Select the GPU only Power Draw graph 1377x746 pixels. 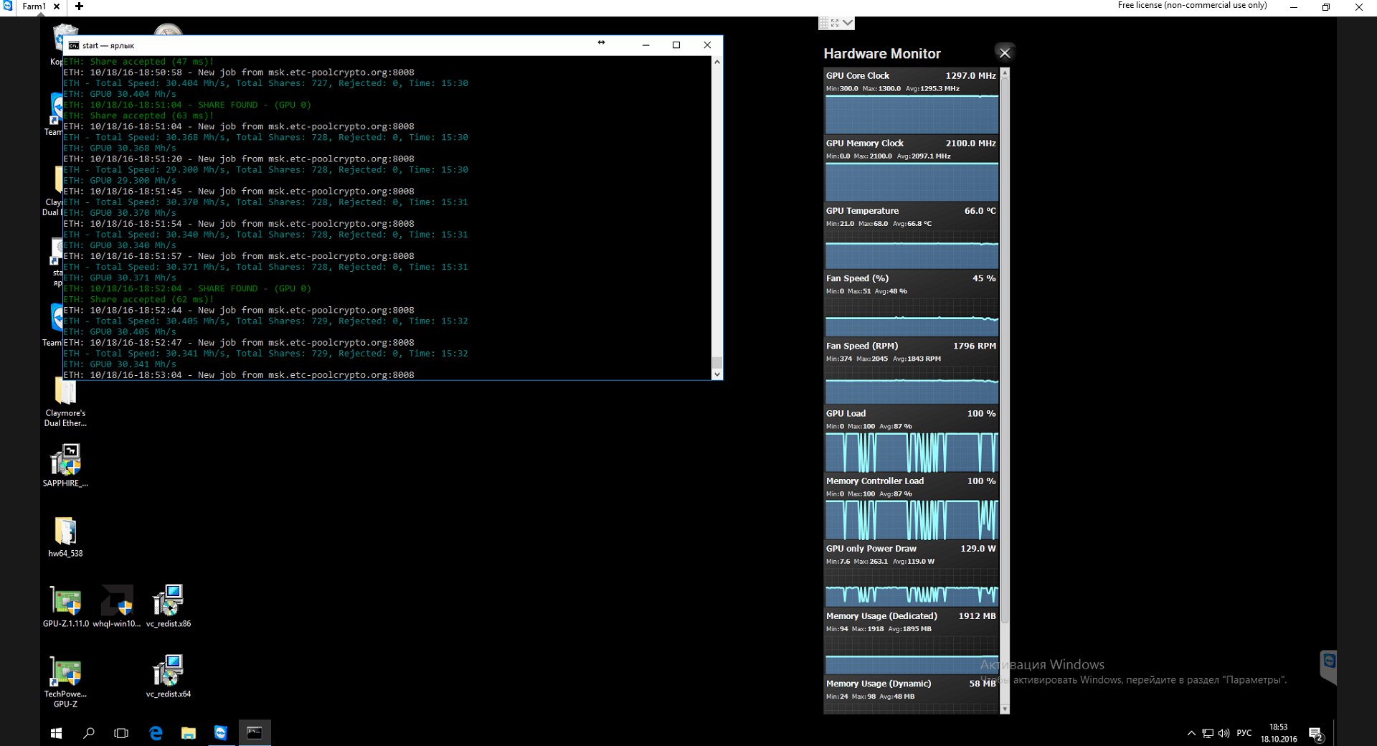coord(911,587)
